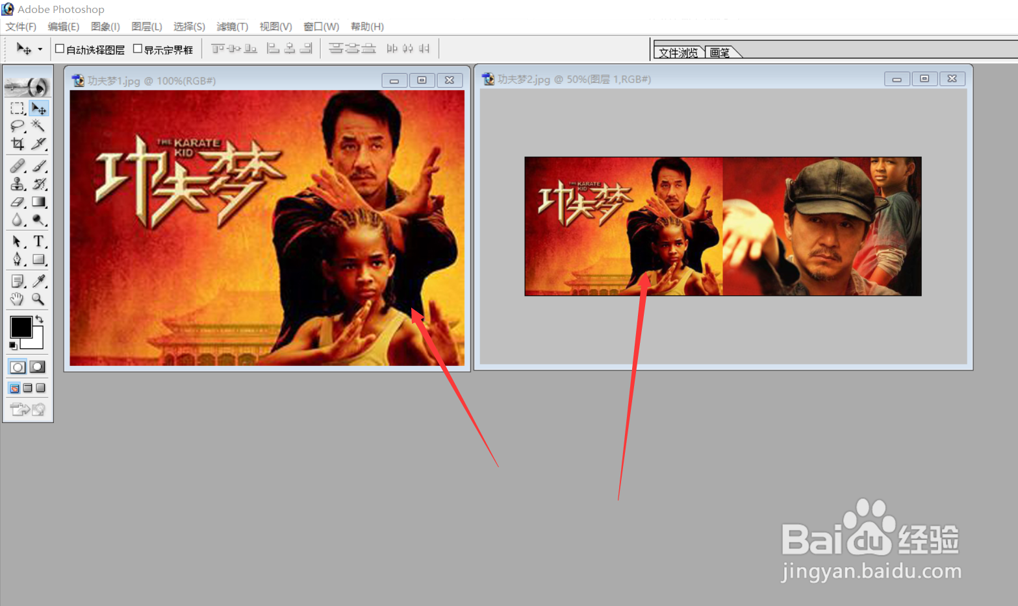Select the Zoom tool
This screenshot has height=606, width=1018.
(x=39, y=299)
